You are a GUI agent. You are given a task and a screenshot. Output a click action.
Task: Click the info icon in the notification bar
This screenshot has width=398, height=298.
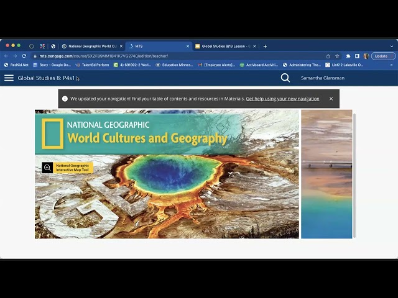[x=65, y=99]
